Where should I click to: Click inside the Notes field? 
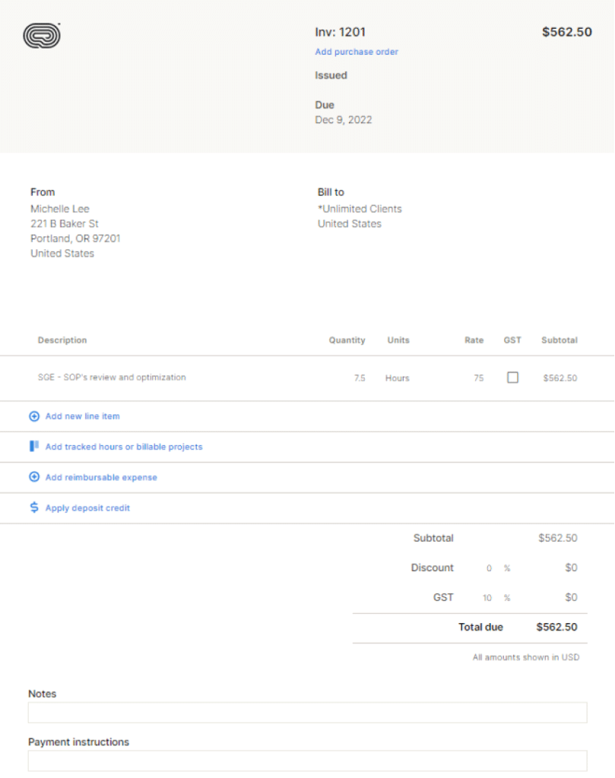point(307,712)
